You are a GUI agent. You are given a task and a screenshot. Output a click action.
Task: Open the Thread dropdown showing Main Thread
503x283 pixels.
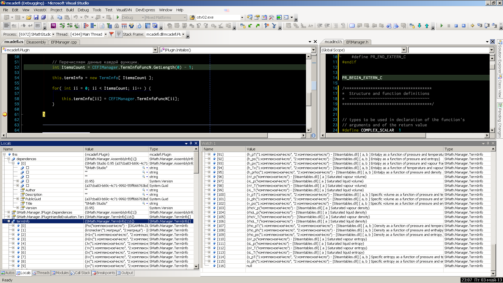106,34
